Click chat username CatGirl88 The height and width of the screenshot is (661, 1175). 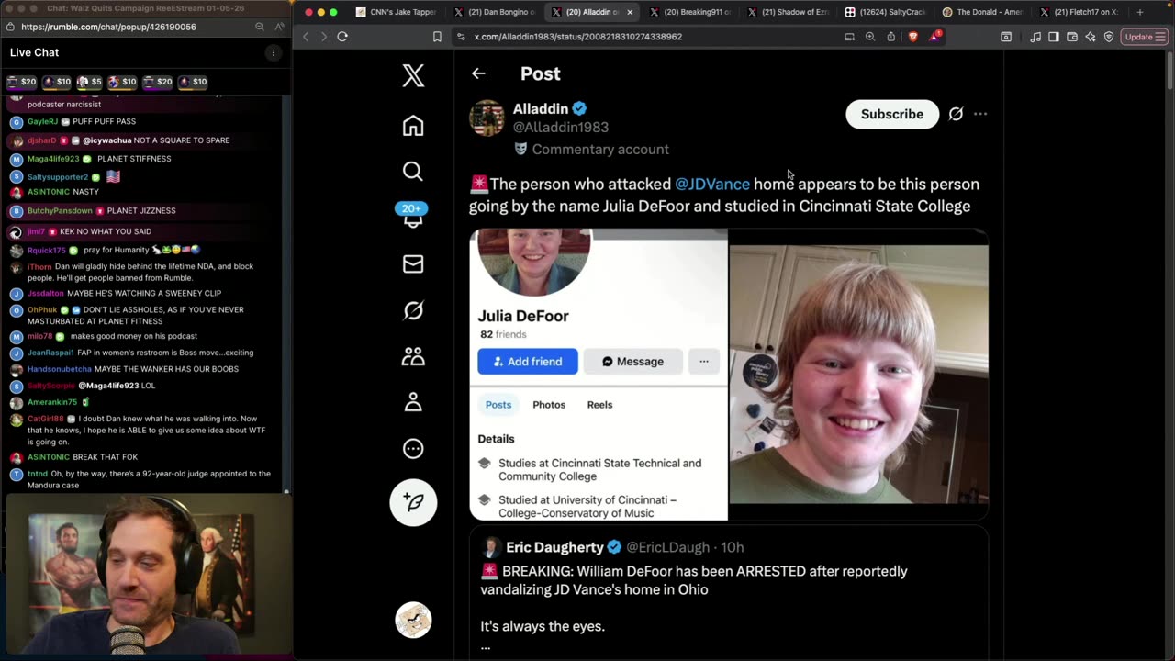pyautogui.click(x=45, y=419)
